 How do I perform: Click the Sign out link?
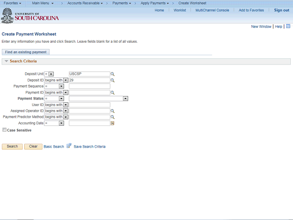click(x=282, y=10)
